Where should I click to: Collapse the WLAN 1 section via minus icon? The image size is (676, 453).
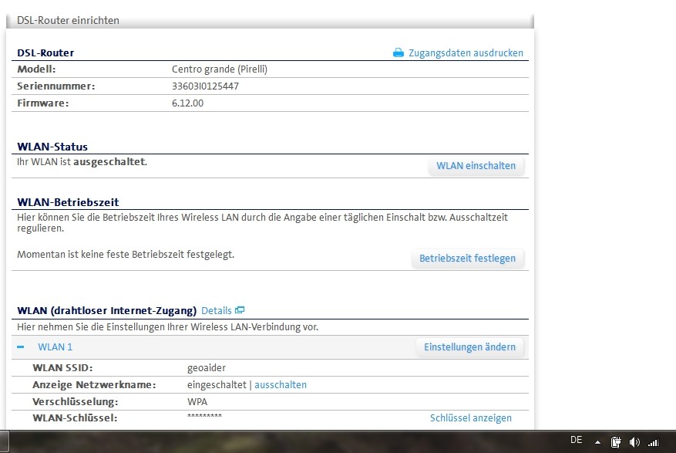(x=21, y=347)
